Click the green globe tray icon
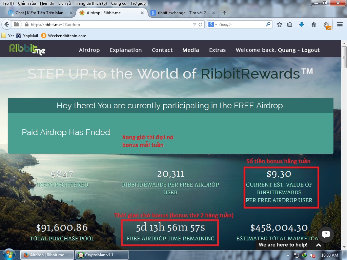 pyautogui.click(x=305, y=255)
